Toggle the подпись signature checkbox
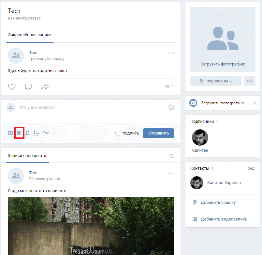This screenshot has height=255, width=262. click(118, 133)
